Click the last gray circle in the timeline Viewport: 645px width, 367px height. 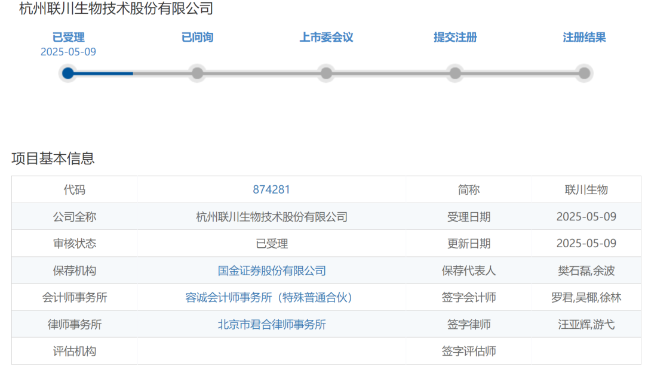pyautogui.click(x=584, y=73)
